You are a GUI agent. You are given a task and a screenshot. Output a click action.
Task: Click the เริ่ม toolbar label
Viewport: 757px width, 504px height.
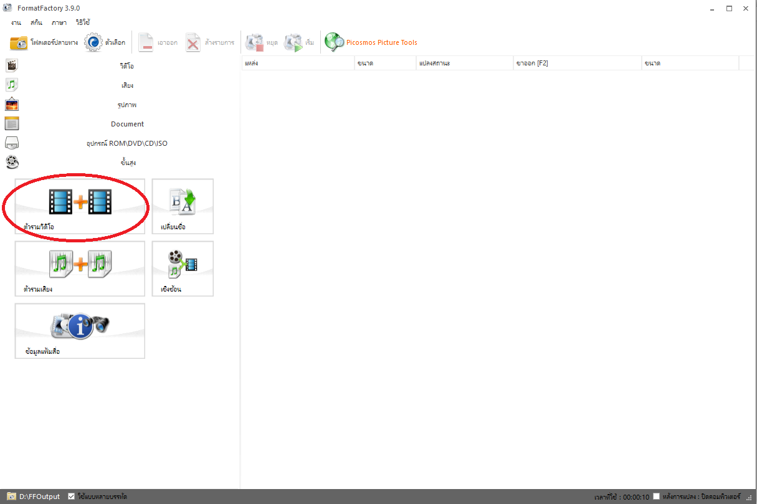pyautogui.click(x=310, y=43)
